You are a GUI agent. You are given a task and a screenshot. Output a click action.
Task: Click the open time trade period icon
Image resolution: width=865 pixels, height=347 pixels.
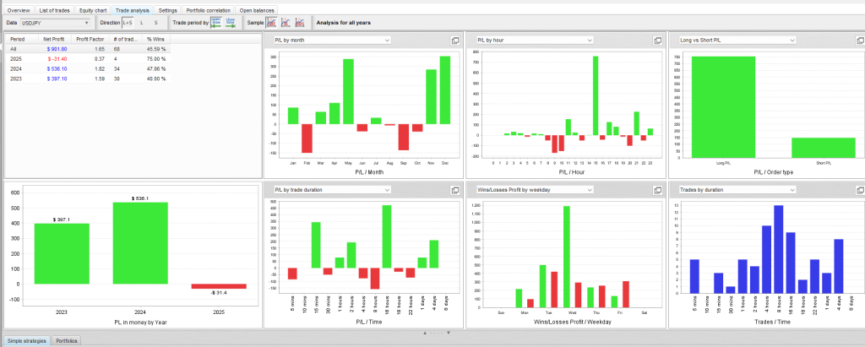216,22
